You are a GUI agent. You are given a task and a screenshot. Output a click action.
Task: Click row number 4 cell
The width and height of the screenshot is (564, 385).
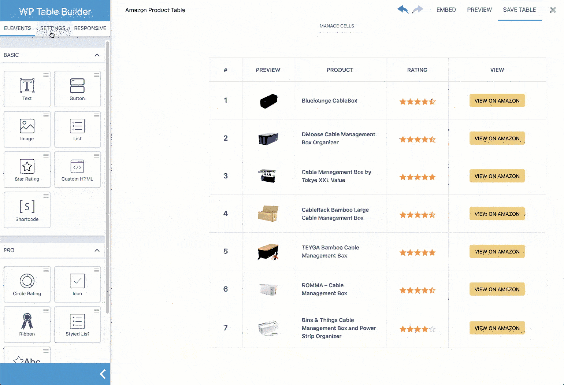tap(226, 214)
